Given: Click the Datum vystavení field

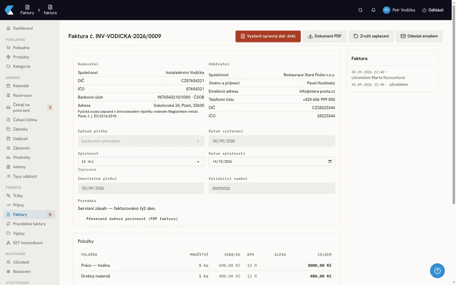Looking at the screenshot, I should click(x=272, y=141).
